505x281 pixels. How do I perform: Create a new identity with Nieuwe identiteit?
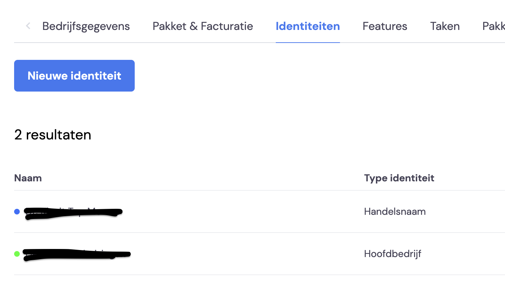(x=74, y=76)
